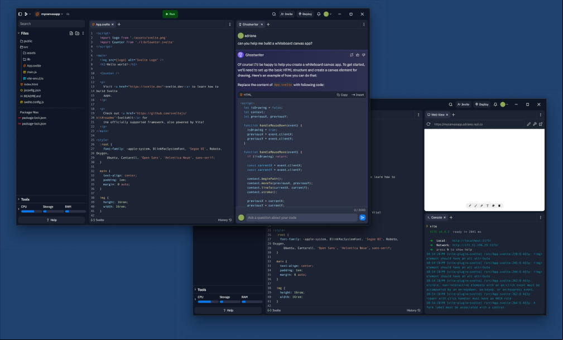
Task: Click the Help button in the front window
Action: 52,220
